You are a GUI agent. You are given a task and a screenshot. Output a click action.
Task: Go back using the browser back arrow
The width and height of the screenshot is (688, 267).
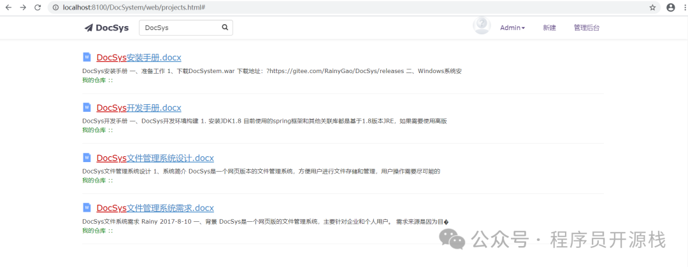(x=8, y=8)
